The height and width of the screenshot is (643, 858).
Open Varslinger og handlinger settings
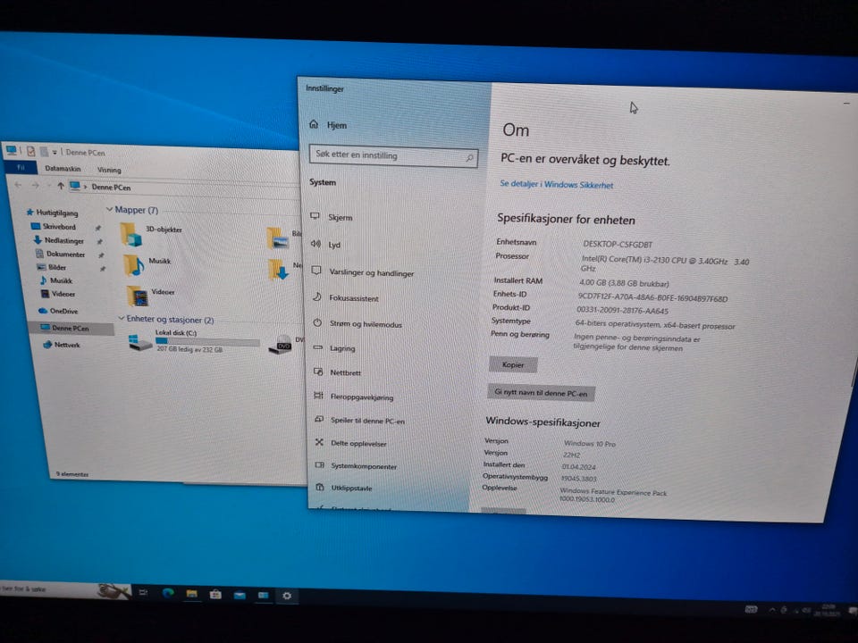coord(363,272)
